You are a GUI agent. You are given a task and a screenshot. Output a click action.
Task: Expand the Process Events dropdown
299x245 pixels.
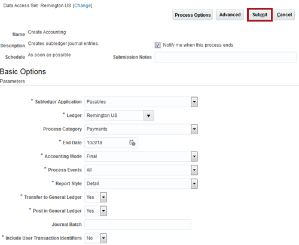pos(194,170)
